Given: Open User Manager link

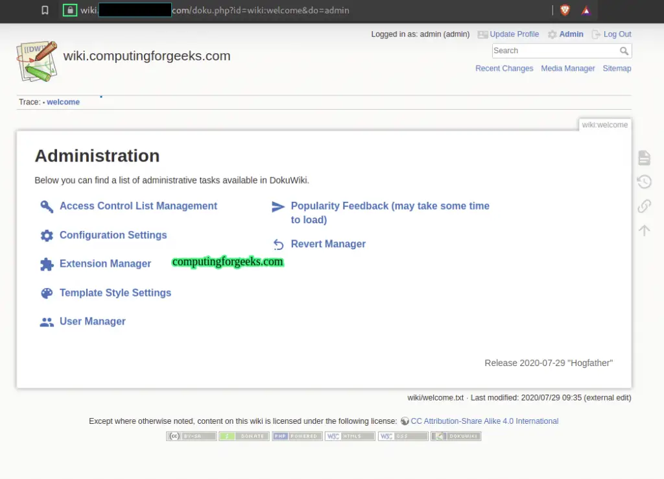Looking at the screenshot, I should point(92,321).
